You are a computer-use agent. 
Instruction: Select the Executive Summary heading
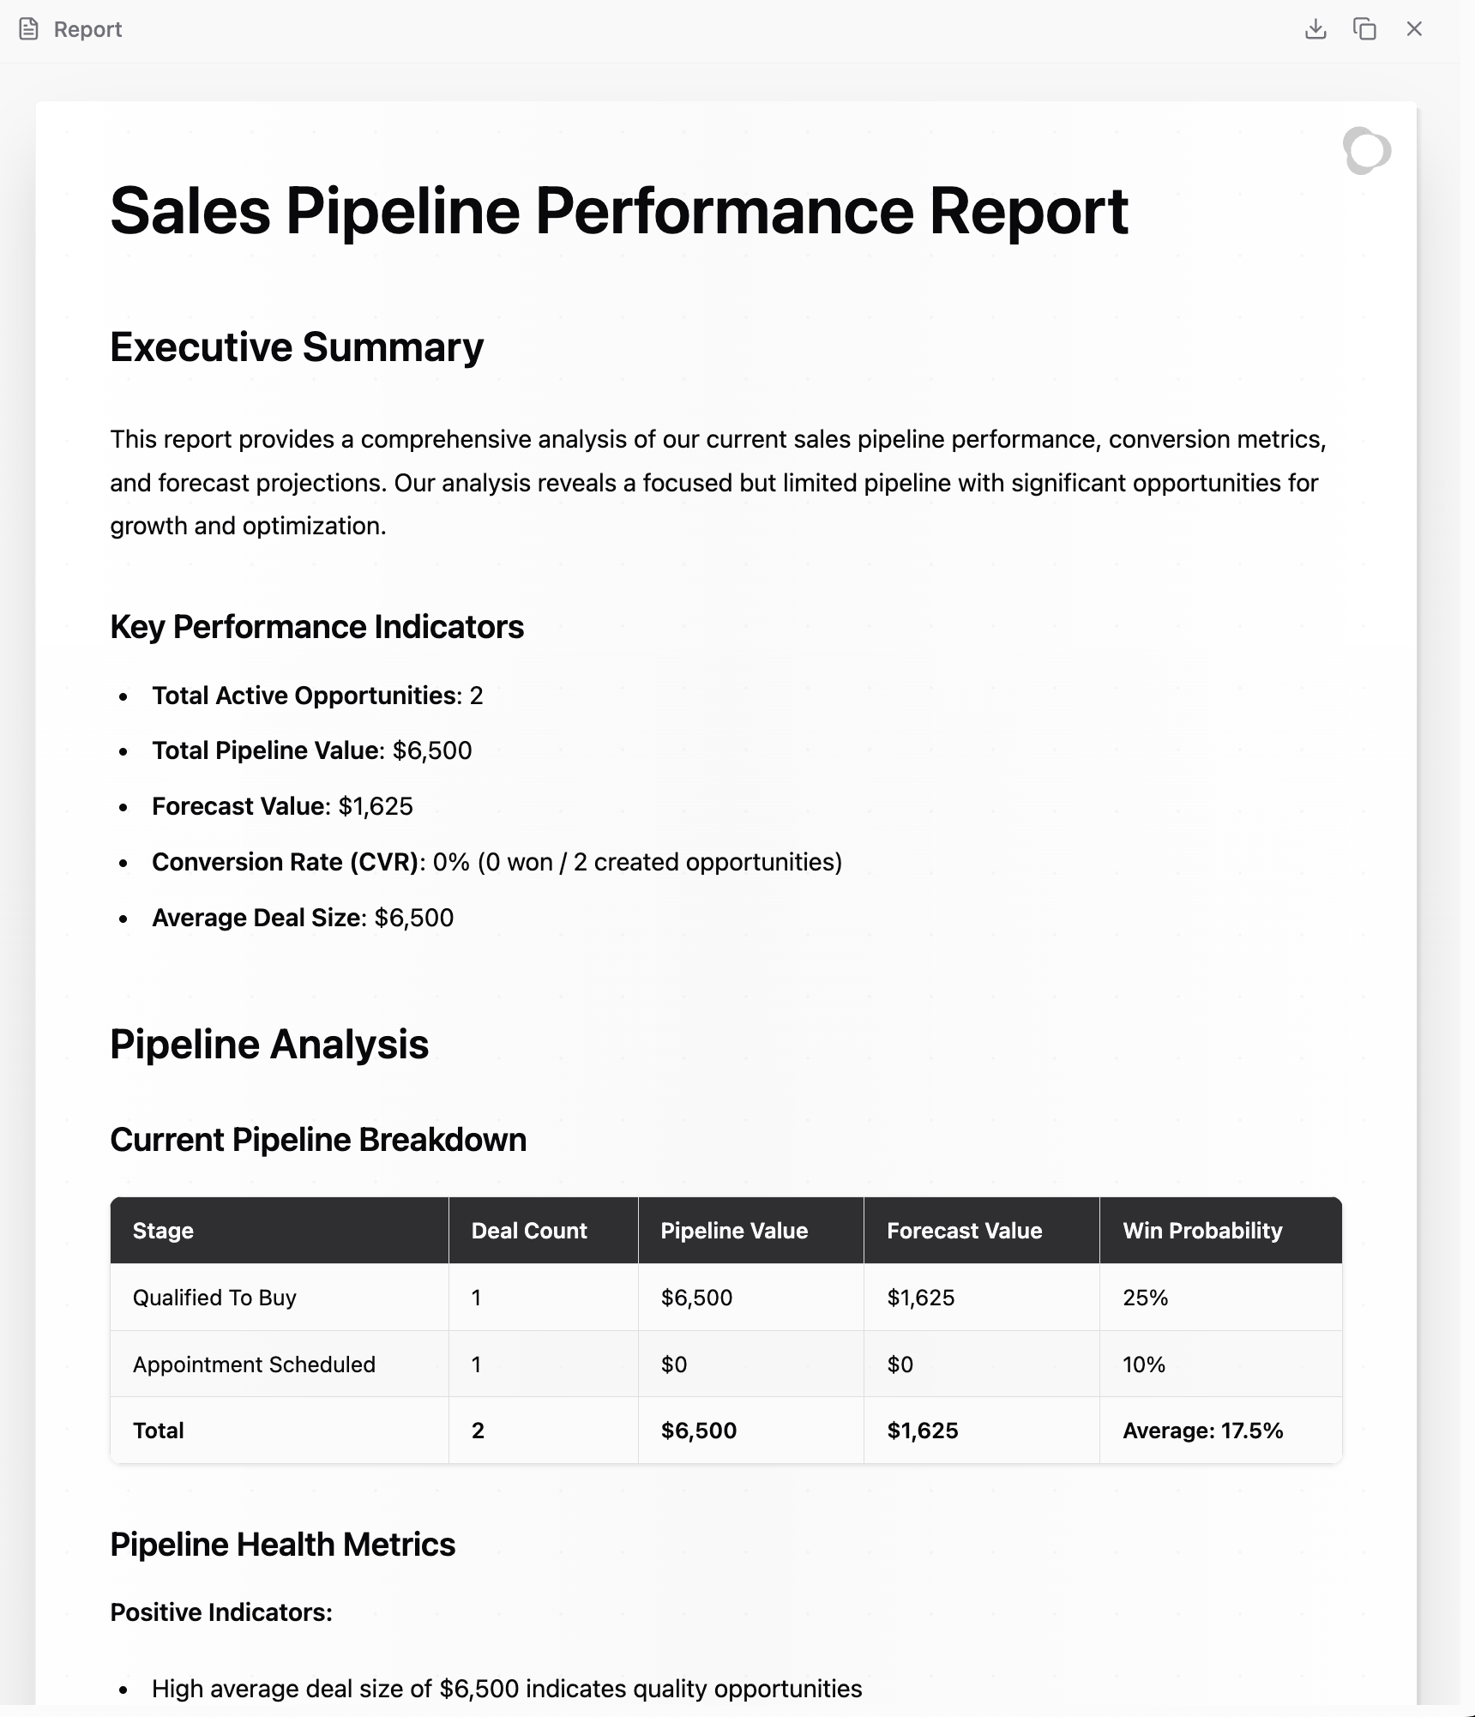297,347
